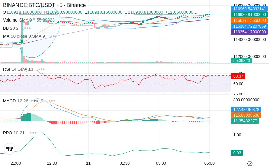This screenshot has height=168, width=269.
Task: Open the MA 50 more options dots
Action: [x=54, y=36]
